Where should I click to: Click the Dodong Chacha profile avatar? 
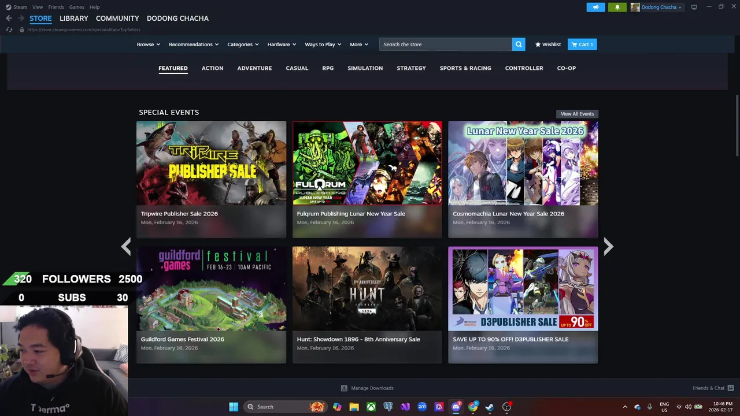pyautogui.click(x=635, y=7)
